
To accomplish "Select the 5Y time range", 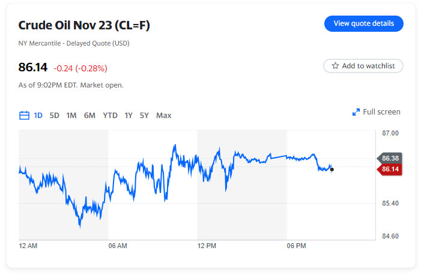I will pyautogui.click(x=144, y=115).
